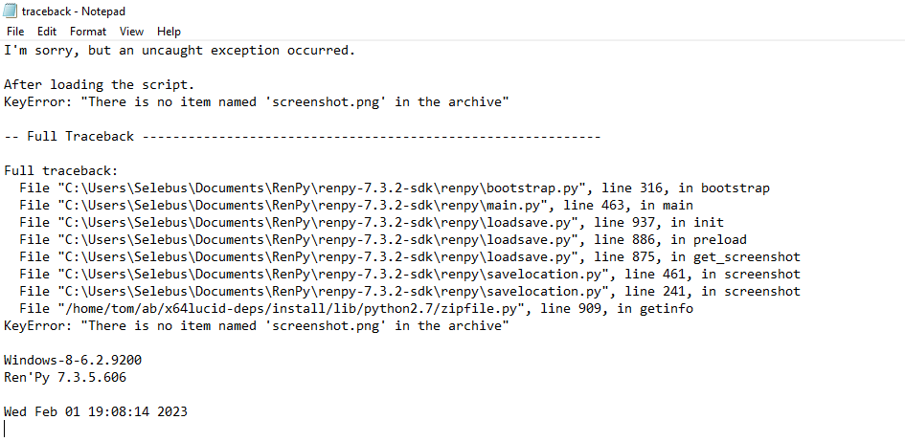Open the Edit menu
This screenshot has width=905, height=442.
click(x=47, y=32)
